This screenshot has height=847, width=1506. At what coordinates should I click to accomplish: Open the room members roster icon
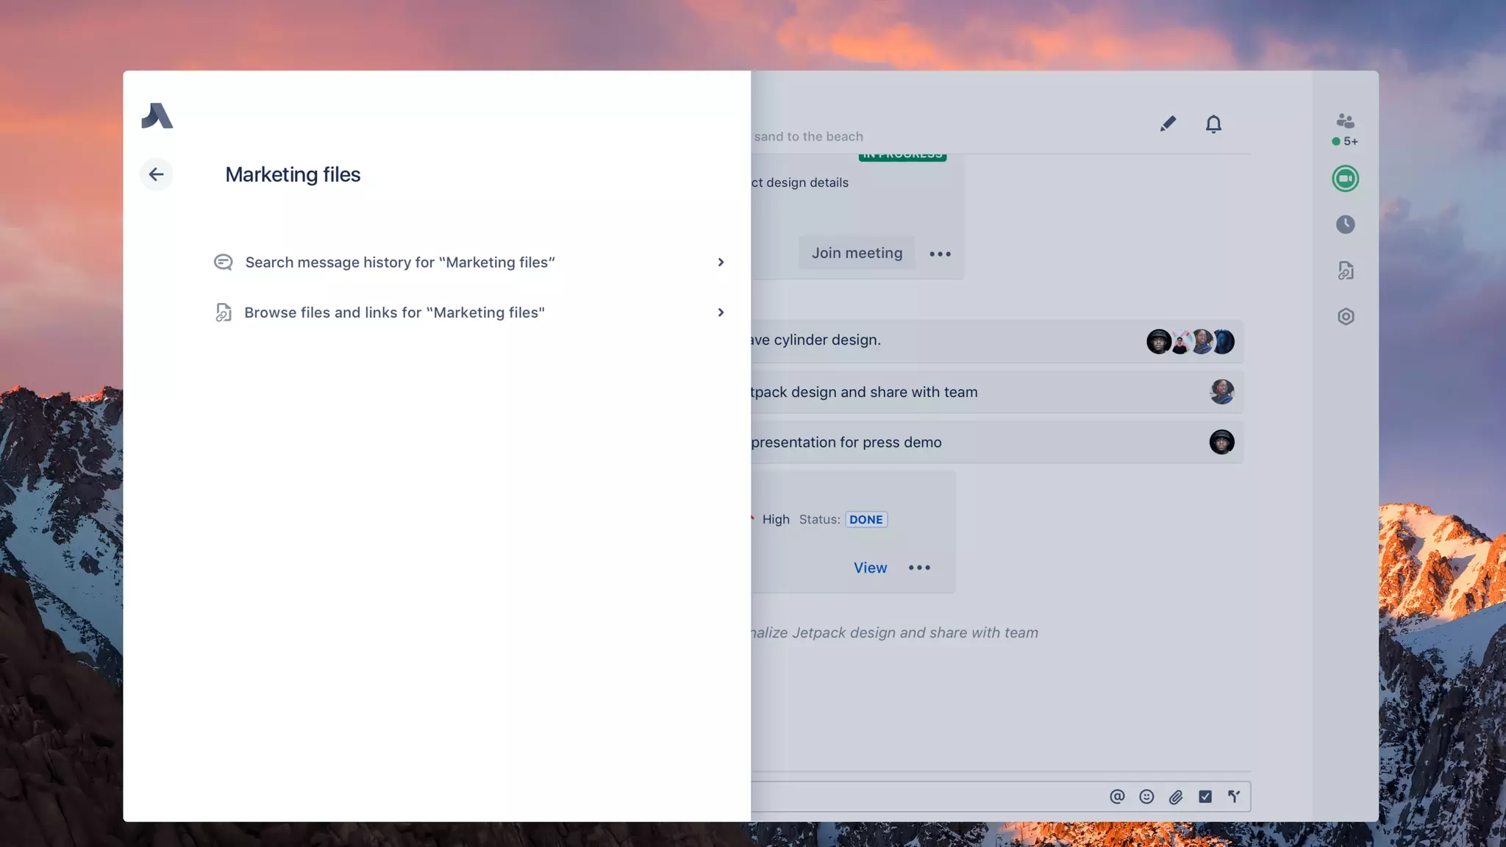[1345, 121]
